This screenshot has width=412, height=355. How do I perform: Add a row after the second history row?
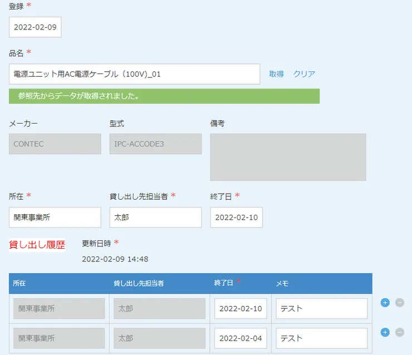(x=385, y=332)
